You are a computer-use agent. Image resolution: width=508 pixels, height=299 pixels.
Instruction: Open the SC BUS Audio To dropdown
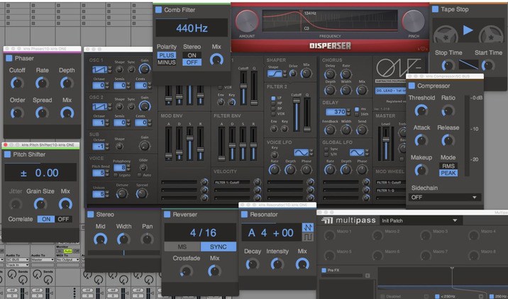point(17,259)
